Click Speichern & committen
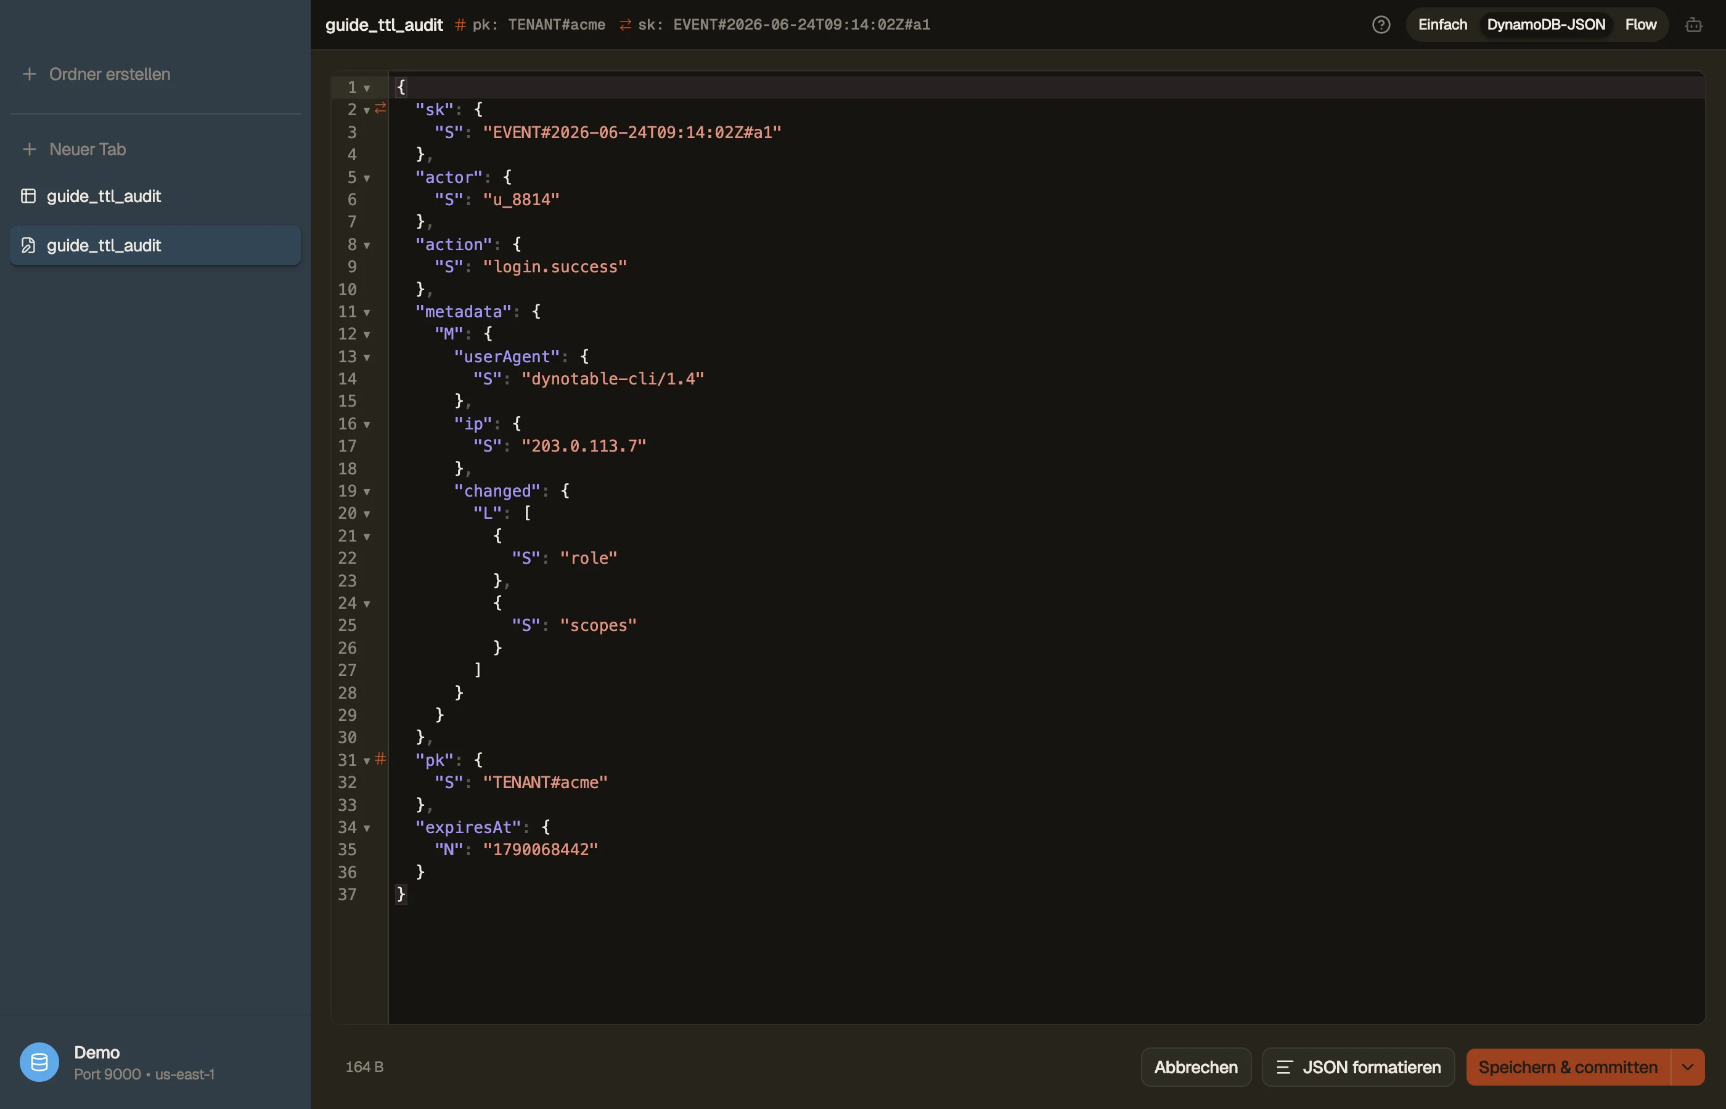The height and width of the screenshot is (1109, 1726). (1568, 1067)
